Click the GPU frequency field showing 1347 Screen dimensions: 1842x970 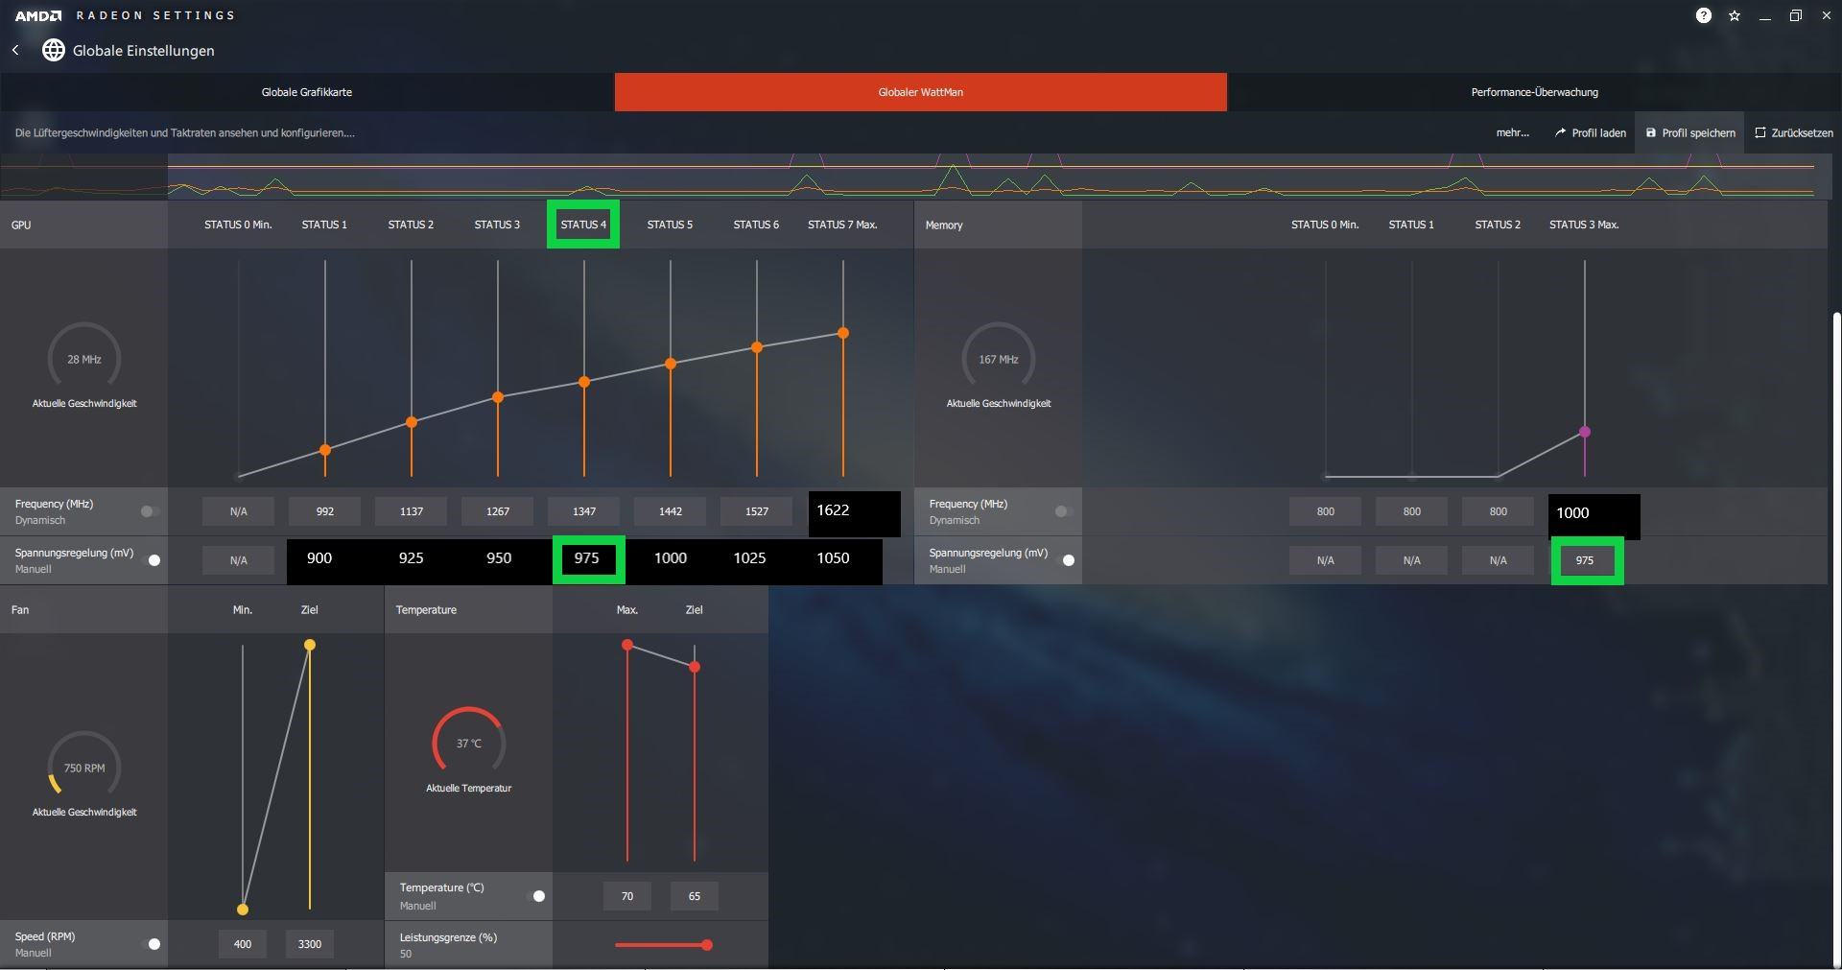point(584,511)
